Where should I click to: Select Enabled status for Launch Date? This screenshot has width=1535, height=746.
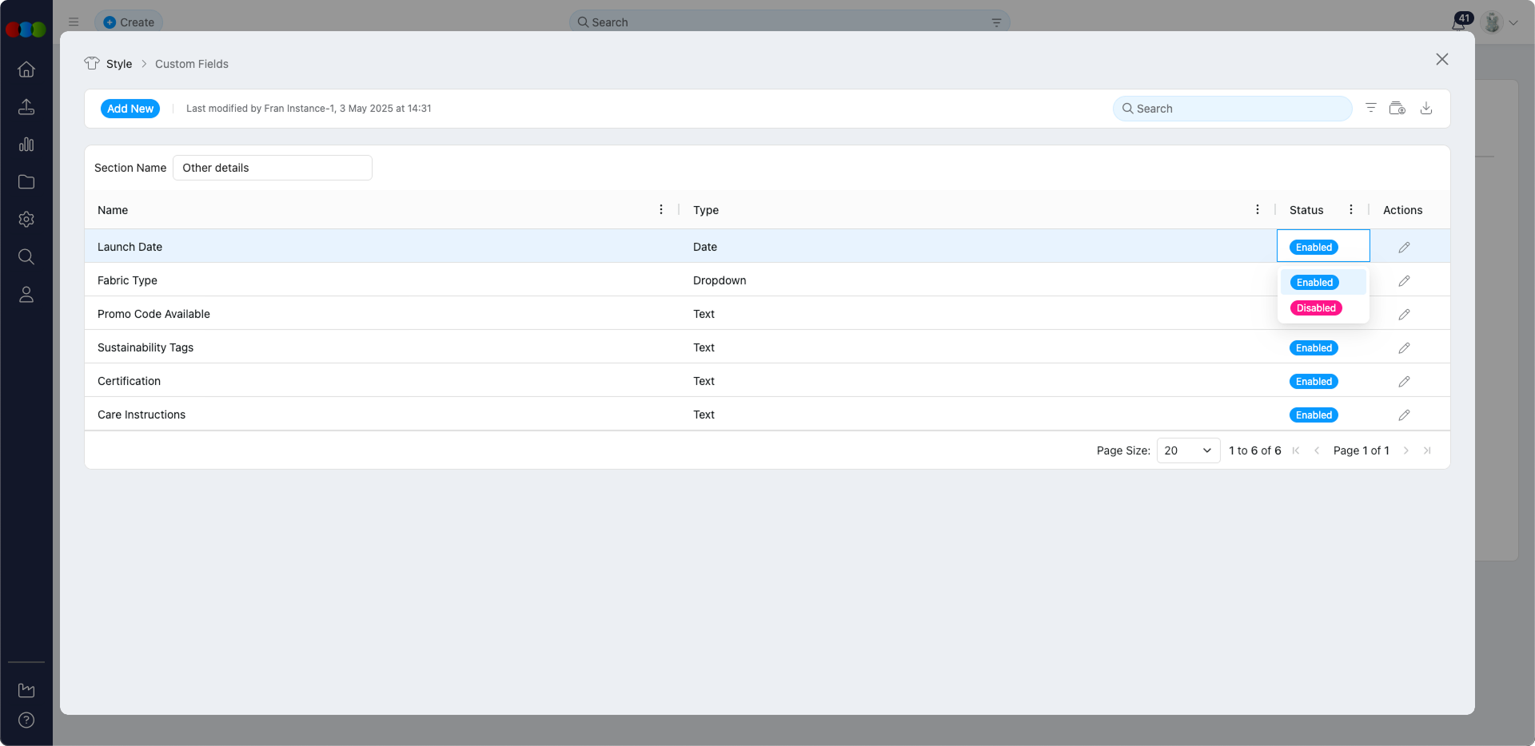point(1314,282)
